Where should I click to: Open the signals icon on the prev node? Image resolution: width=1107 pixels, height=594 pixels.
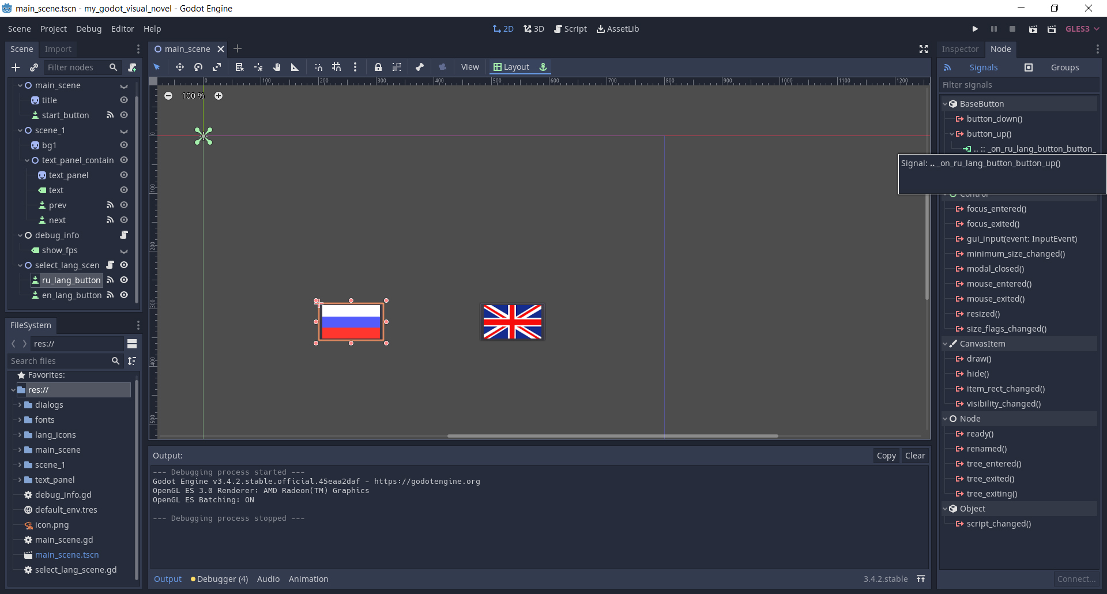pos(110,205)
